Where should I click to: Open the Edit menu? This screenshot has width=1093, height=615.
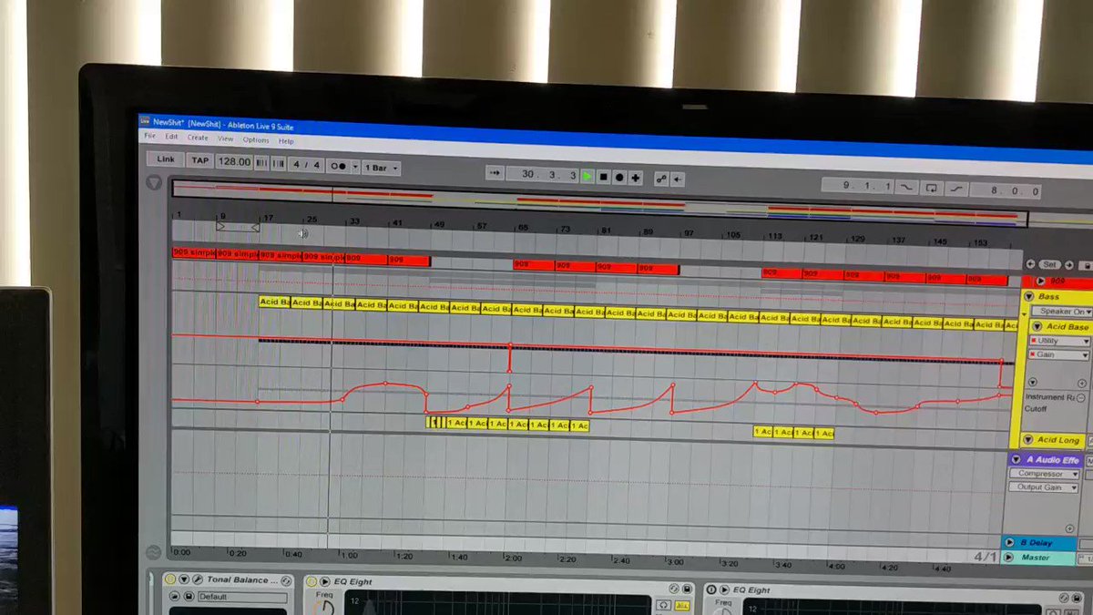pos(171,137)
